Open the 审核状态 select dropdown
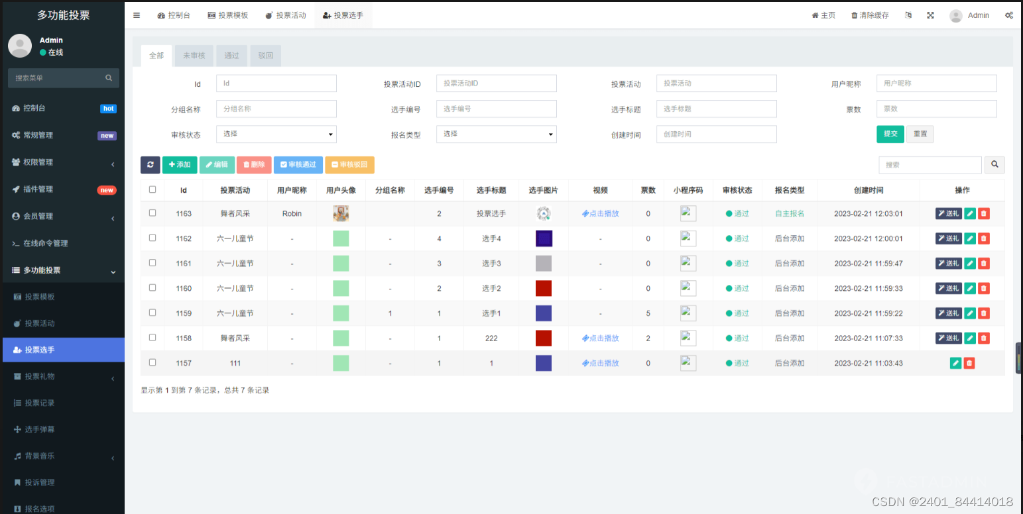This screenshot has width=1023, height=514. 276,134
